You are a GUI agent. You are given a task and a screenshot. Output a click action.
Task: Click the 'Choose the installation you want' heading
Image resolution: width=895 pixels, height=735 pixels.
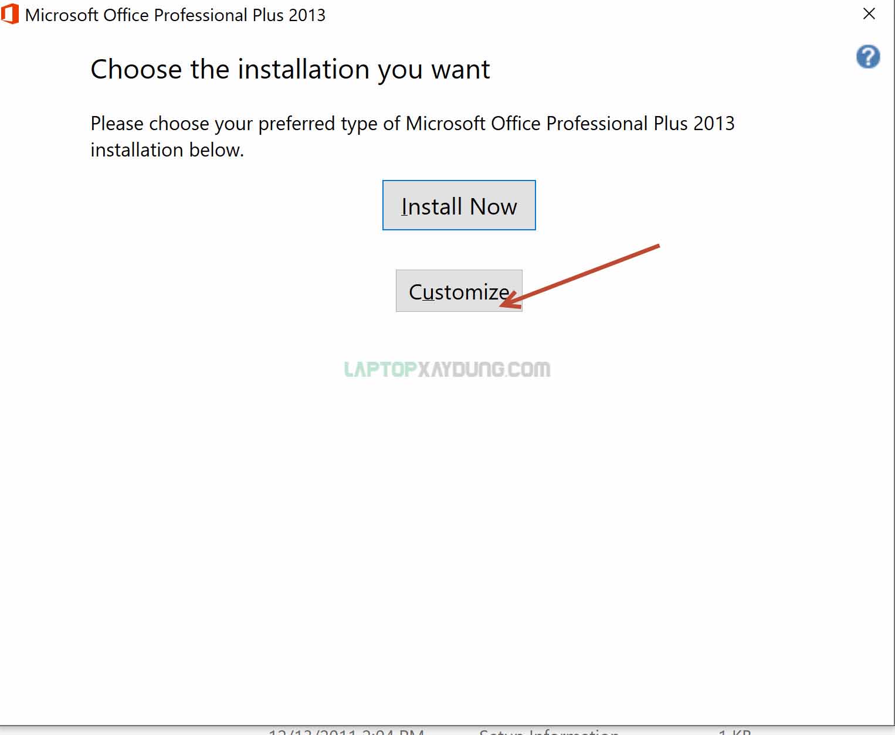[290, 69]
